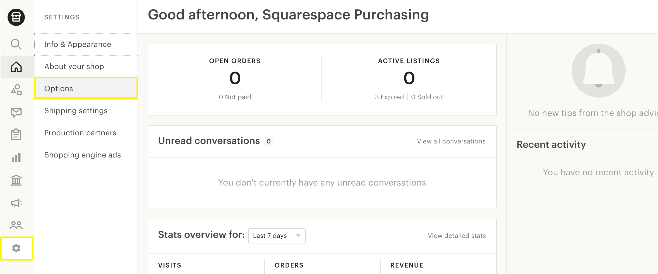Click View detailed stats link
The height and width of the screenshot is (274, 658).
457,236
